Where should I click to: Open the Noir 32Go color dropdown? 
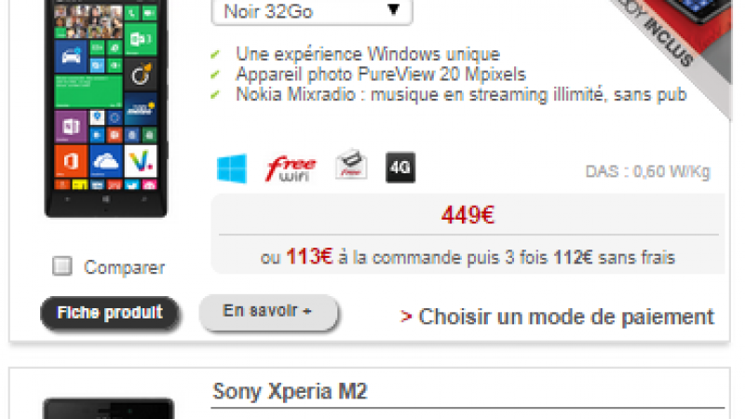312,11
